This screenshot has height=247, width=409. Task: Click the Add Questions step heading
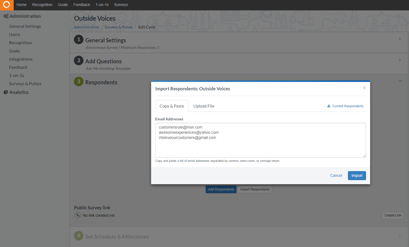pyautogui.click(x=103, y=61)
